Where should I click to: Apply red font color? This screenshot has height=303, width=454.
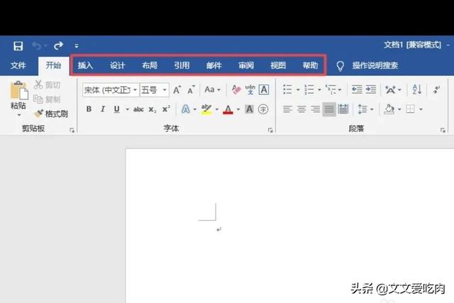pyautogui.click(x=228, y=109)
